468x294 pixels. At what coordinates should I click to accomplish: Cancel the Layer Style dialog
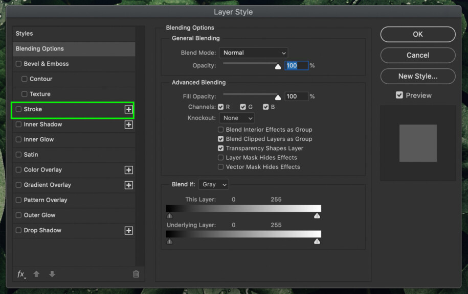[x=417, y=55]
